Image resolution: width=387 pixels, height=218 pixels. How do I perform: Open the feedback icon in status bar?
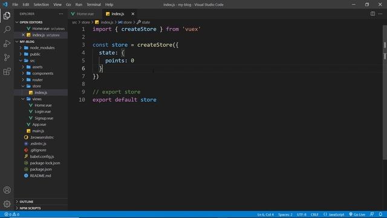pyautogui.click(x=372, y=214)
